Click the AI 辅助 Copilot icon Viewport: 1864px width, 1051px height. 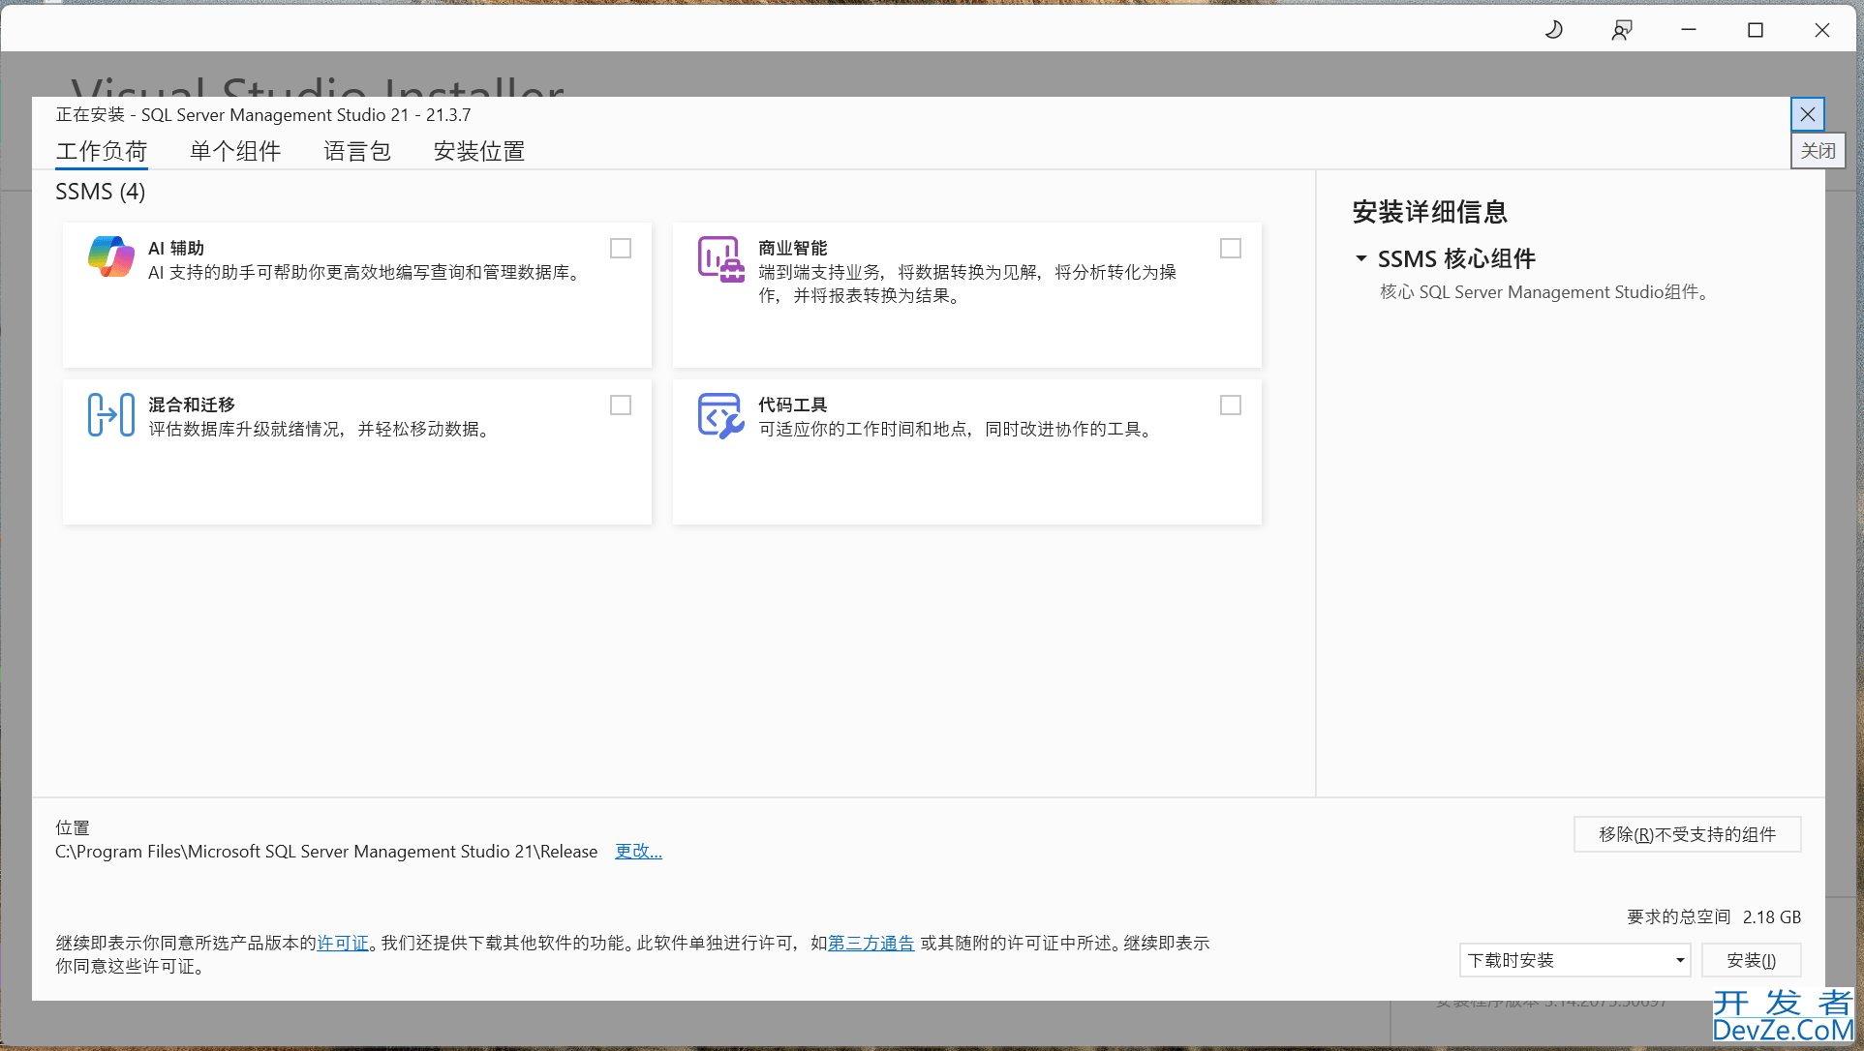[x=111, y=257]
